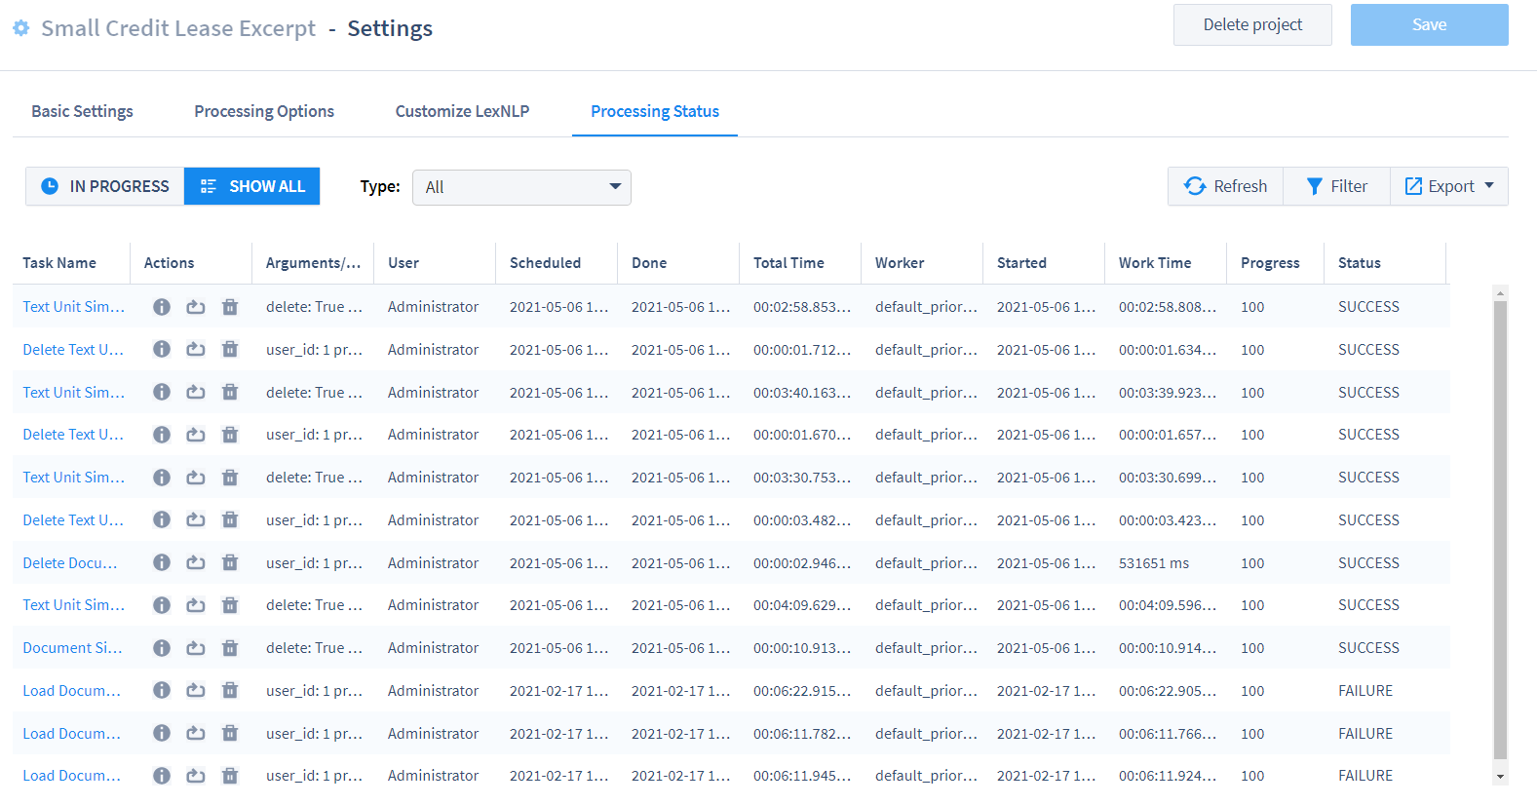This screenshot has width=1537, height=805.
Task: Open the Small Credit Lease Excerpt project link
Action: 178,28
